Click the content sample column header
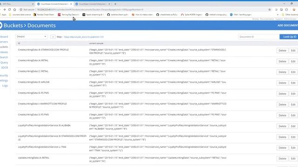298x167 pixels. click(x=96, y=43)
